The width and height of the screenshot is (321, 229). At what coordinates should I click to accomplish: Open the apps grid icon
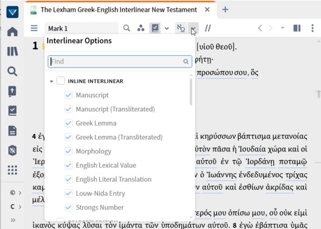click(x=12, y=170)
